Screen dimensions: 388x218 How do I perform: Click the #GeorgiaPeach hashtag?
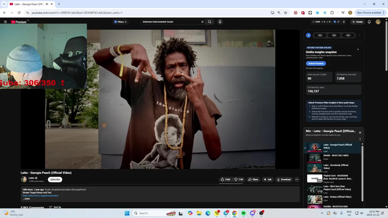point(79,190)
